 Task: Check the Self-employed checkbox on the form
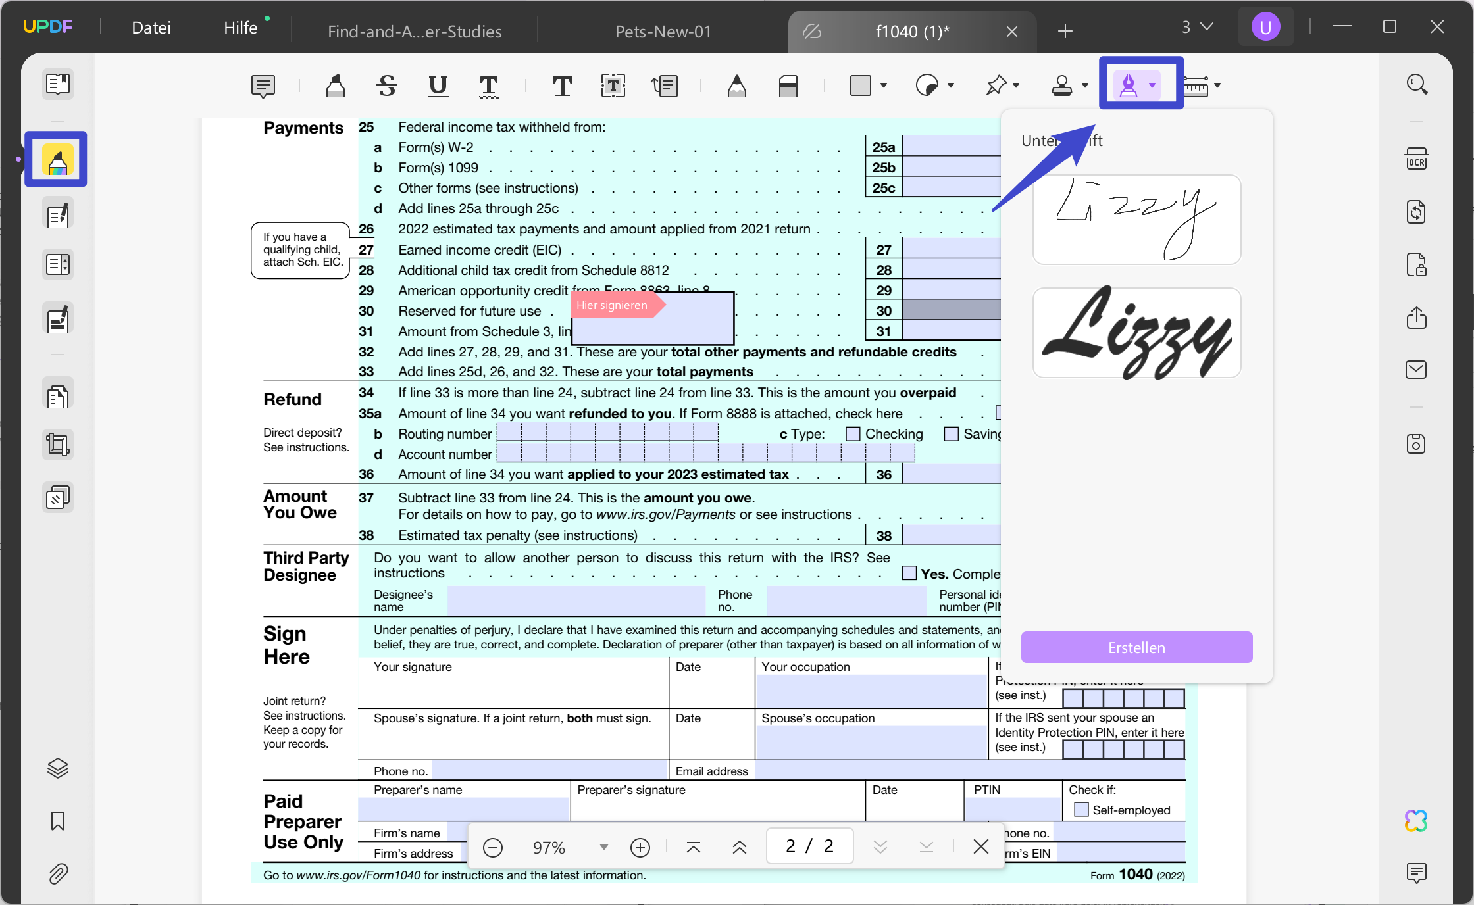(1081, 810)
